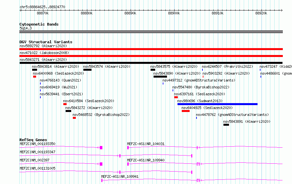Click the Cytogenetic Bands track title
The image size is (292, 184).
click(x=39, y=24)
